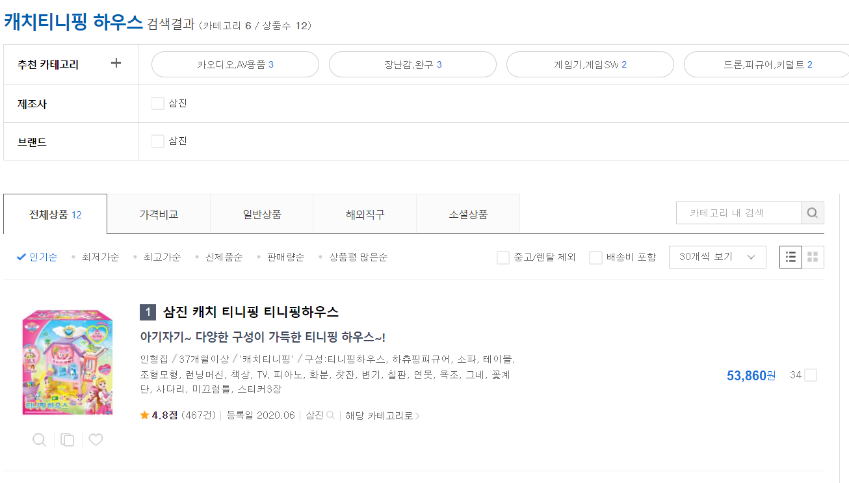Switch to grid view icon
This screenshot has height=483, width=849.
813,257
